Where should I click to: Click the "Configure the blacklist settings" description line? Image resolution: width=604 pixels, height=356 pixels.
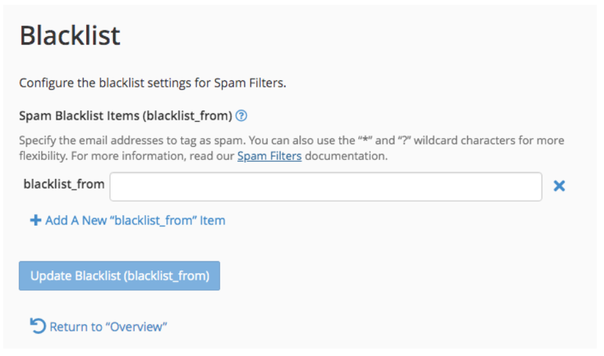pos(152,83)
